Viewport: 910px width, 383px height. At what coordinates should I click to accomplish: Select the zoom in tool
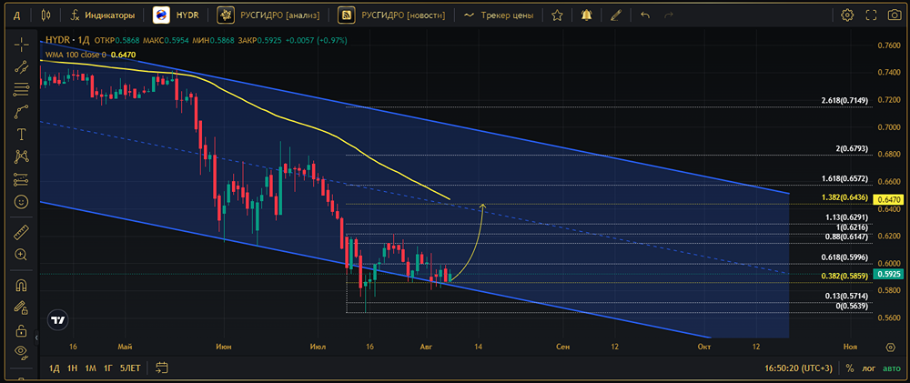click(22, 254)
